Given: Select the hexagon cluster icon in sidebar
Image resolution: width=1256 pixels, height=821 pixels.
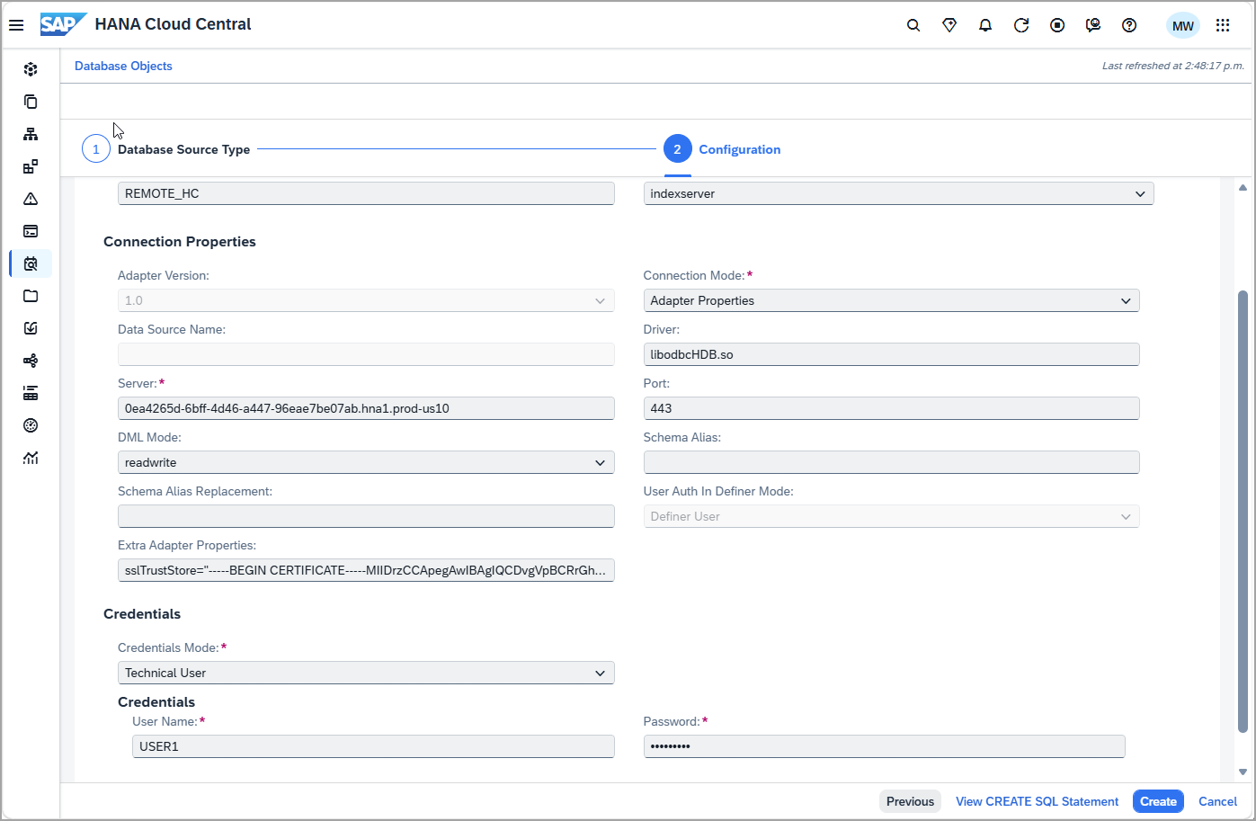Looking at the screenshot, I should click(x=31, y=69).
